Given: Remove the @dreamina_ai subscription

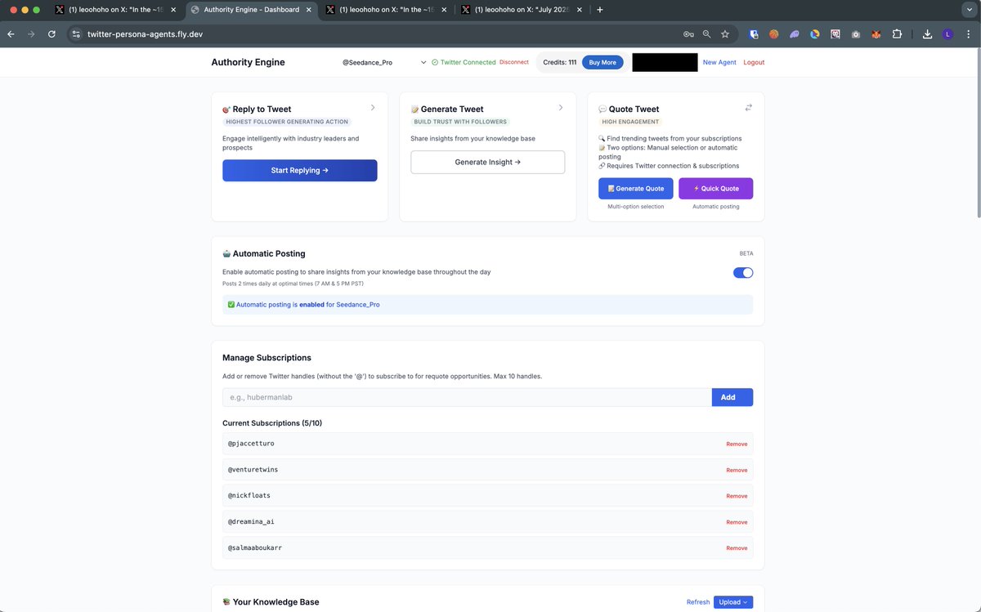Looking at the screenshot, I should pos(737,522).
